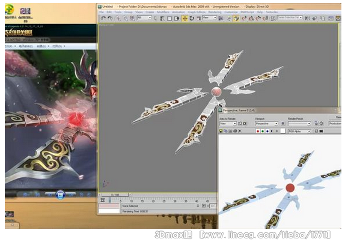Activate the Select and Rotate tool
The width and height of the screenshot is (348, 245).
point(192,19)
